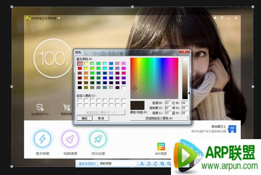
Task: Click the text color A icon
Action: click(142, 164)
